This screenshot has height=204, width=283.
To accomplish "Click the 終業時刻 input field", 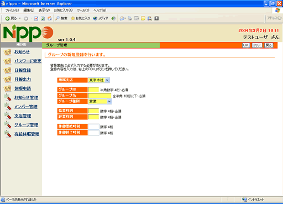I will (x=93, y=117).
